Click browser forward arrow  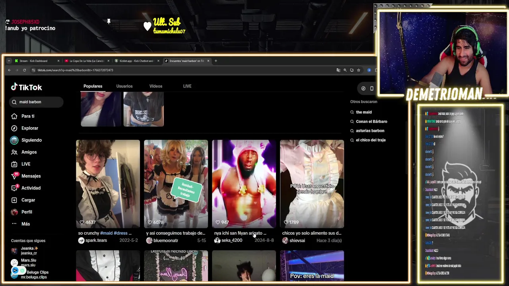pos(17,70)
